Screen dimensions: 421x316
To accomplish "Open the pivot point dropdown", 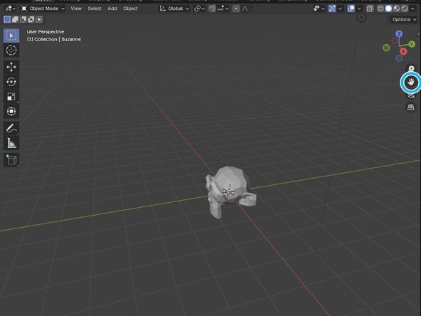I will [x=199, y=9].
